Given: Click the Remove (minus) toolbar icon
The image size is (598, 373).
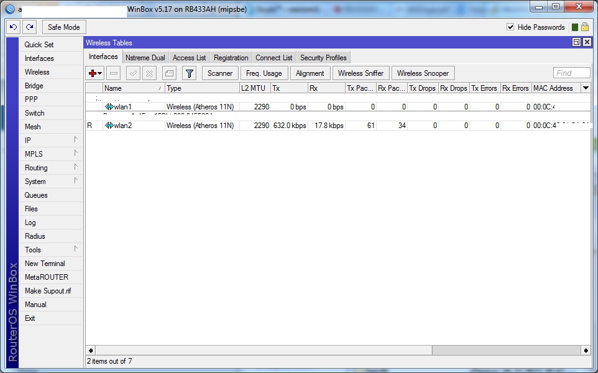Looking at the screenshot, I should (114, 73).
